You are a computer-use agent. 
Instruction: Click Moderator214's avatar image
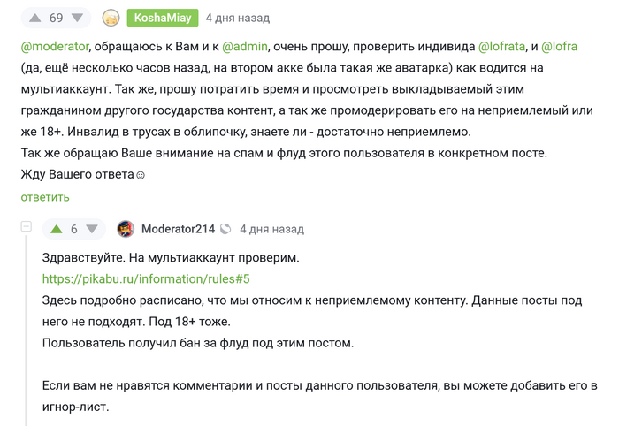[x=126, y=229]
